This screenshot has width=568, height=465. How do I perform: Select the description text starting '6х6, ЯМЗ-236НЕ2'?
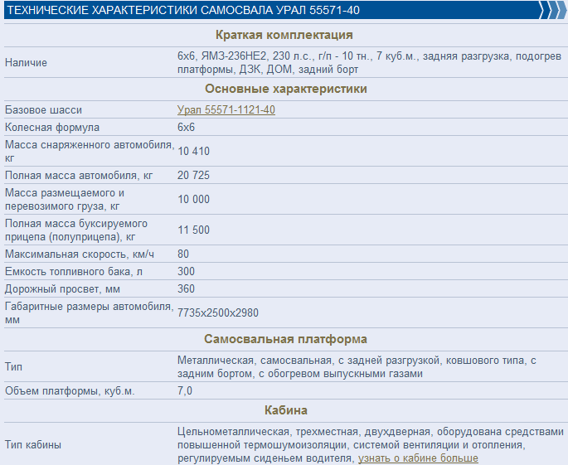tap(370, 63)
